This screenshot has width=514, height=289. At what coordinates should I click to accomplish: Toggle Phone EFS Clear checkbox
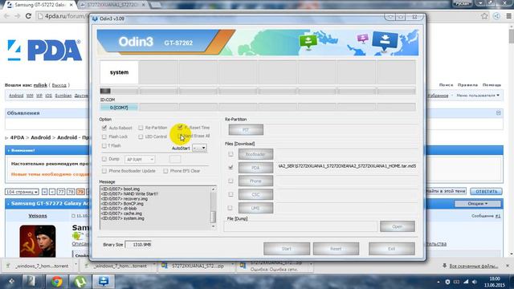(x=165, y=171)
